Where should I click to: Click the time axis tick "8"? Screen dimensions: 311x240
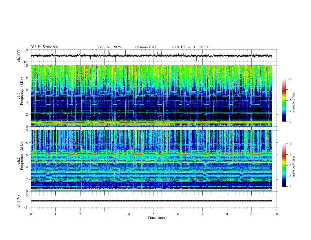coord(227,214)
